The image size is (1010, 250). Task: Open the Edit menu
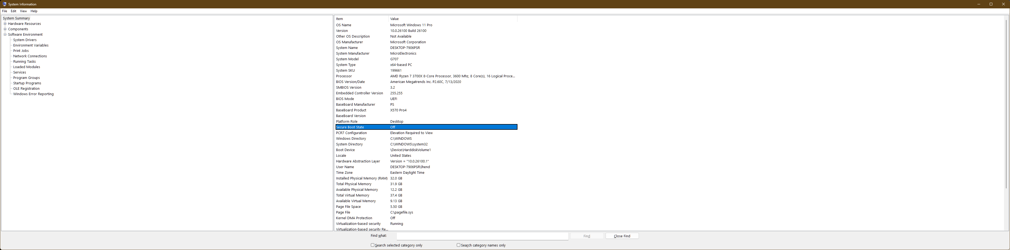tap(14, 11)
